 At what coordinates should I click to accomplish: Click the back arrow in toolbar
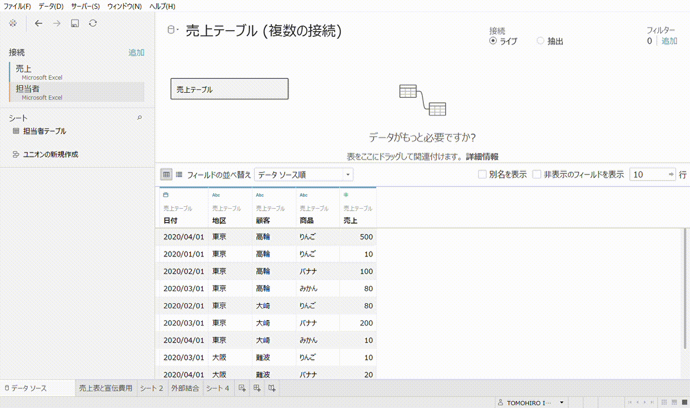(x=38, y=23)
